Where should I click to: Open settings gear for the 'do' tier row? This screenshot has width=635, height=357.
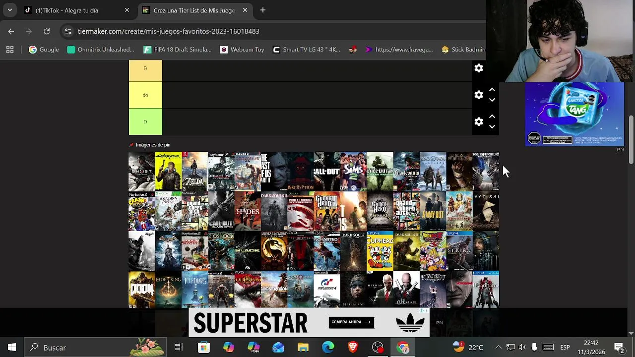[x=479, y=95]
